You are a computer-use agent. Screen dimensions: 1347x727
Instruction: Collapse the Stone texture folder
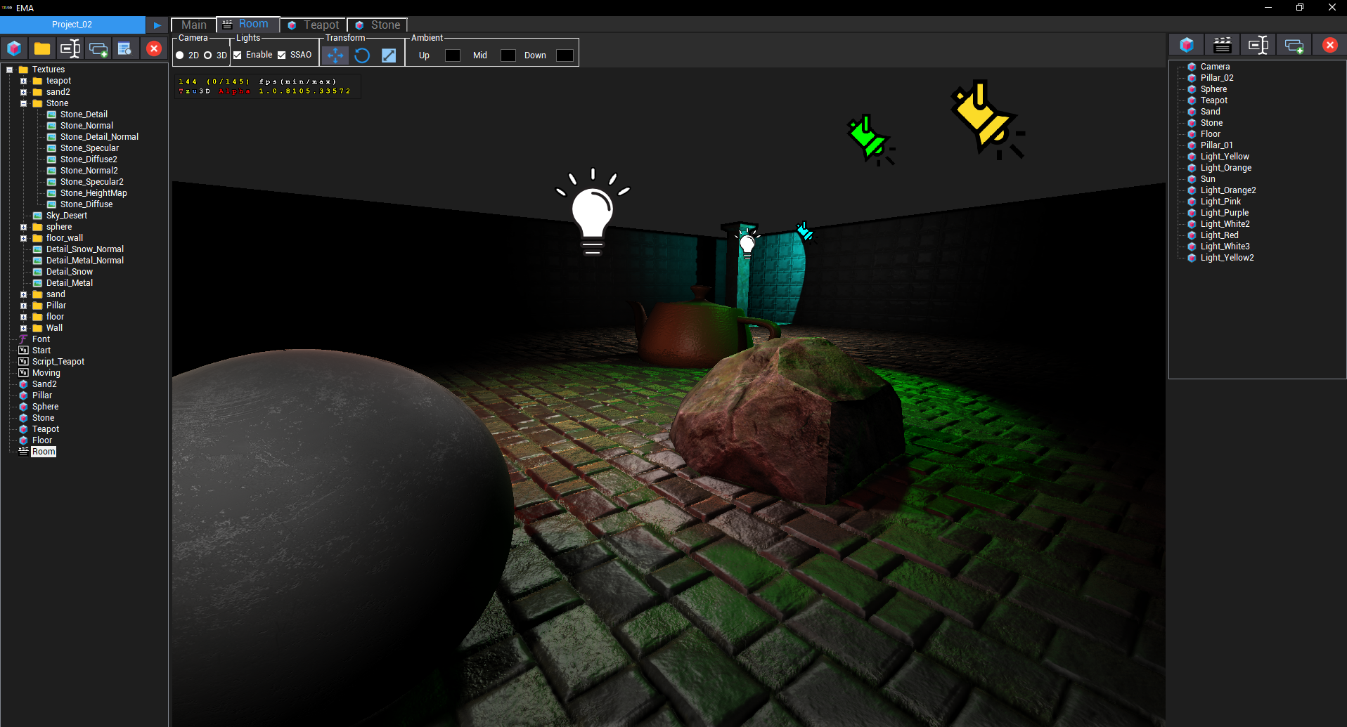pos(23,103)
